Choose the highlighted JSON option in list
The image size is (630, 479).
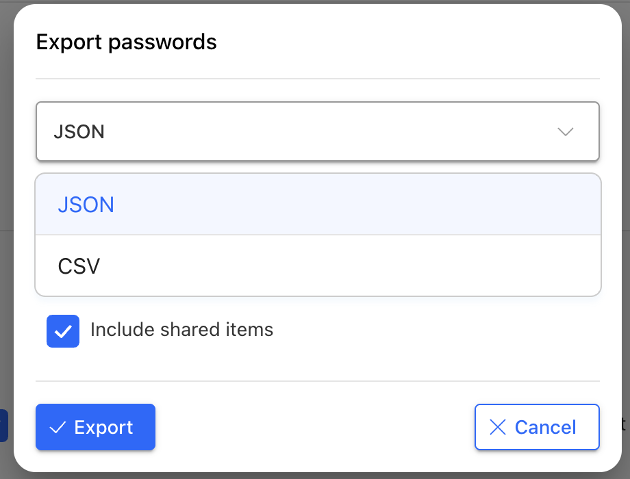[x=318, y=205]
